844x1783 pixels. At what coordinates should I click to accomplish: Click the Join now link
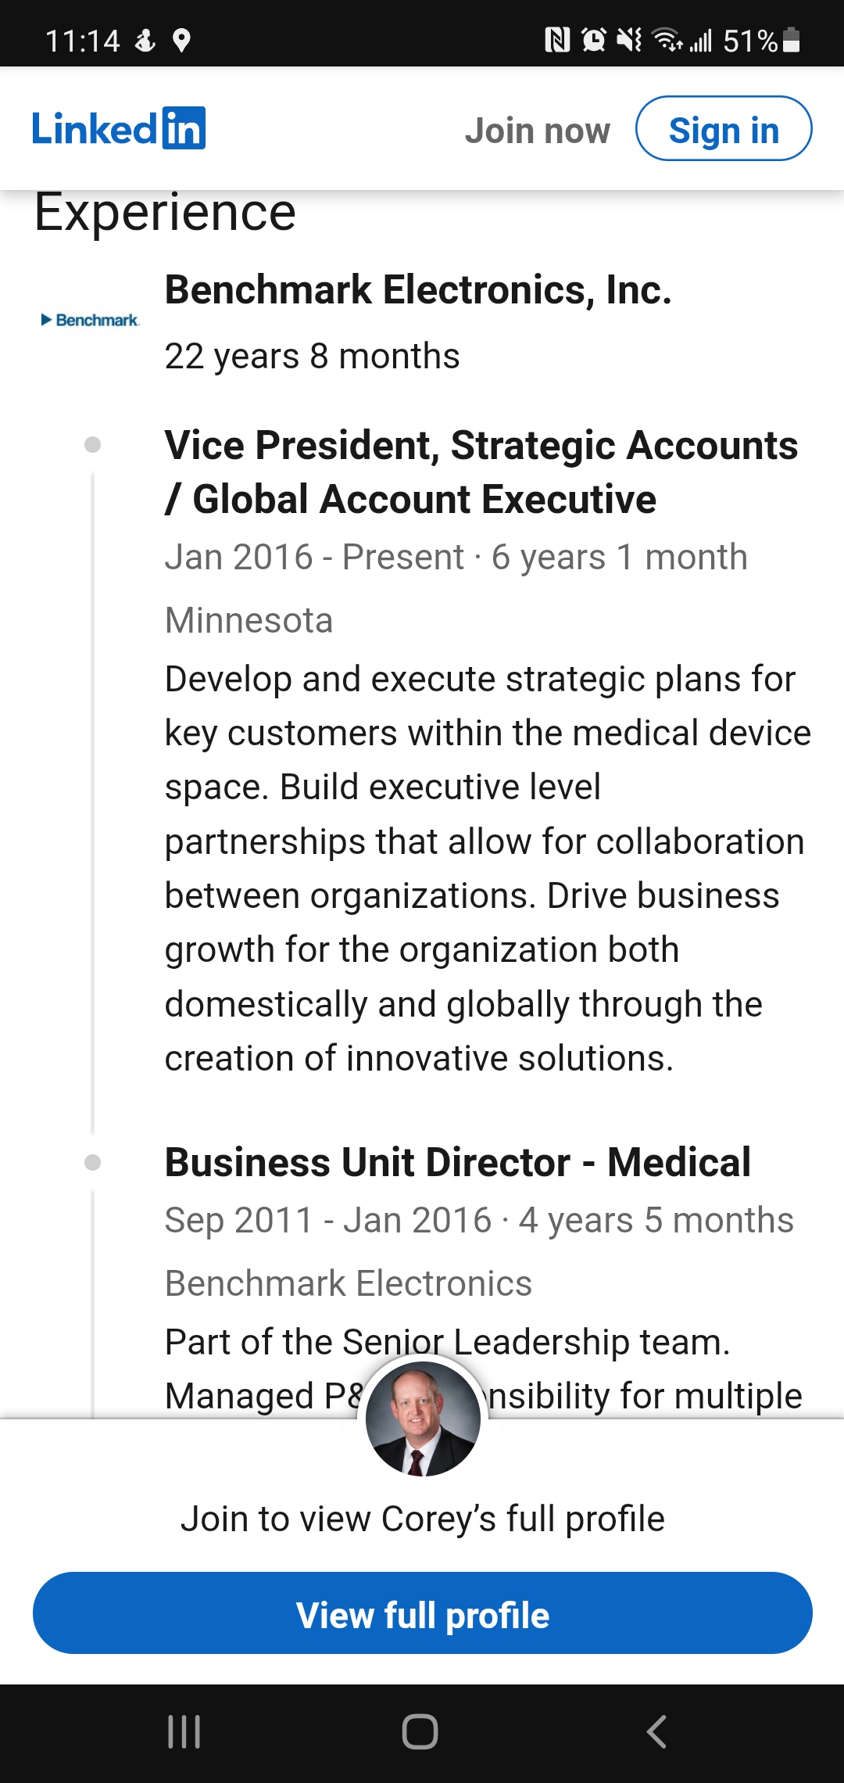[538, 131]
